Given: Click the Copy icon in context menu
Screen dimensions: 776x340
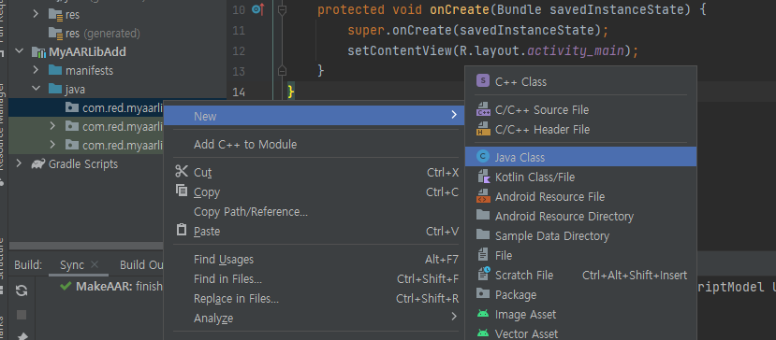Looking at the screenshot, I should [182, 191].
